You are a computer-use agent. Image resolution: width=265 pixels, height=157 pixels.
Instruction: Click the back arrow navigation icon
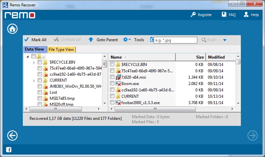coord(12,135)
